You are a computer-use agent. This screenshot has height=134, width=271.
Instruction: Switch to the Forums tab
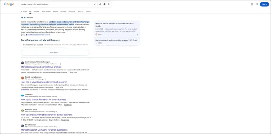pyautogui.click(x=63, y=11)
